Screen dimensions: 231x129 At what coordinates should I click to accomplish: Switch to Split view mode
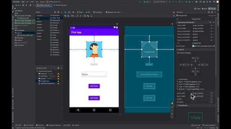(204, 9)
